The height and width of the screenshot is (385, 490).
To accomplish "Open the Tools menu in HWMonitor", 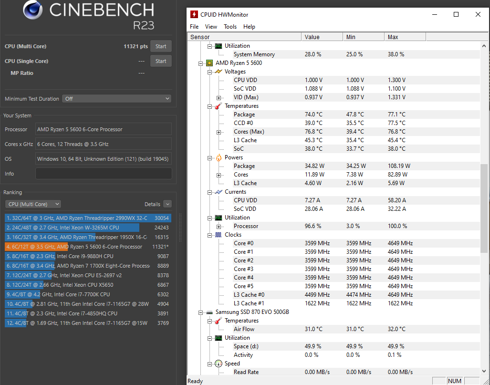I will [x=230, y=27].
